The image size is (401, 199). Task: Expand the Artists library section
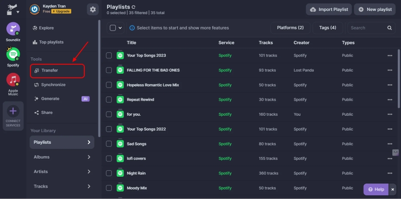(x=62, y=172)
